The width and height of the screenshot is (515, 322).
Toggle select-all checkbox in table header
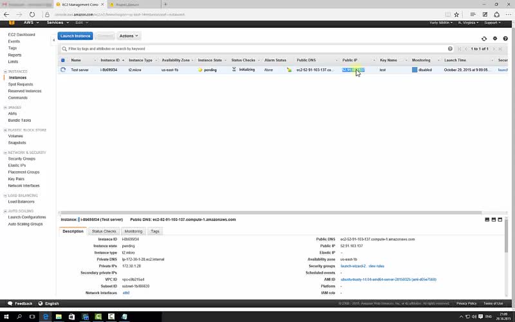pyautogui.click(x=62, y=60)
